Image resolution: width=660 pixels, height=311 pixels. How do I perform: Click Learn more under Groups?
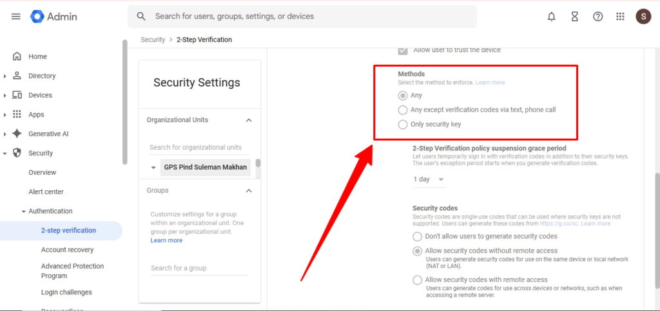click(166, 240)
